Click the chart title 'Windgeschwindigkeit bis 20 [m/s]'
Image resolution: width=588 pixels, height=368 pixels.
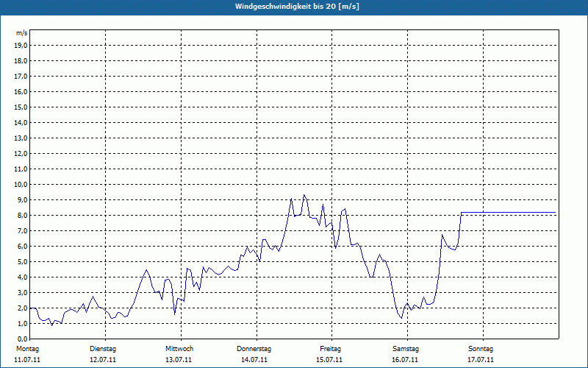coord(297,7)
